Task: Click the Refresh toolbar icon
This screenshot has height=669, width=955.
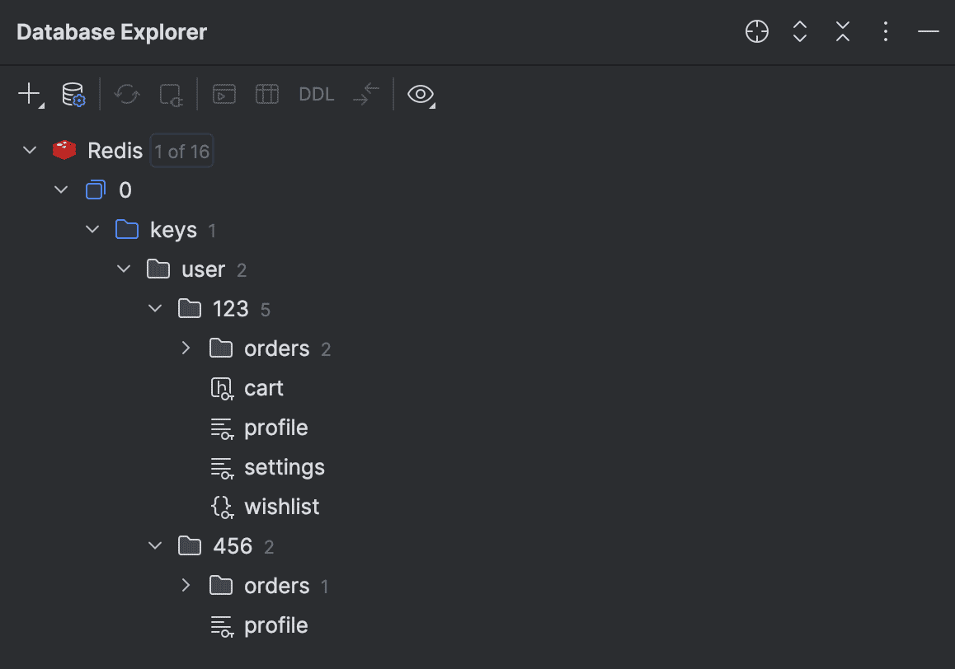Action: pos(127,94)
